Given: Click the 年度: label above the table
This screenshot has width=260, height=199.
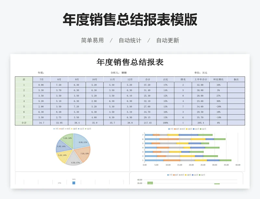Looking at the screenshot, I should point(41,73).
